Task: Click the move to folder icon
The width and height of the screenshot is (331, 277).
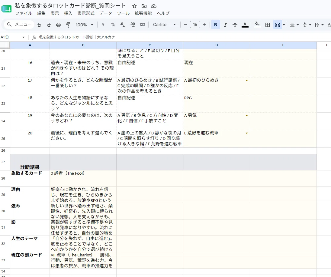Action: click(x=144, y=6)
